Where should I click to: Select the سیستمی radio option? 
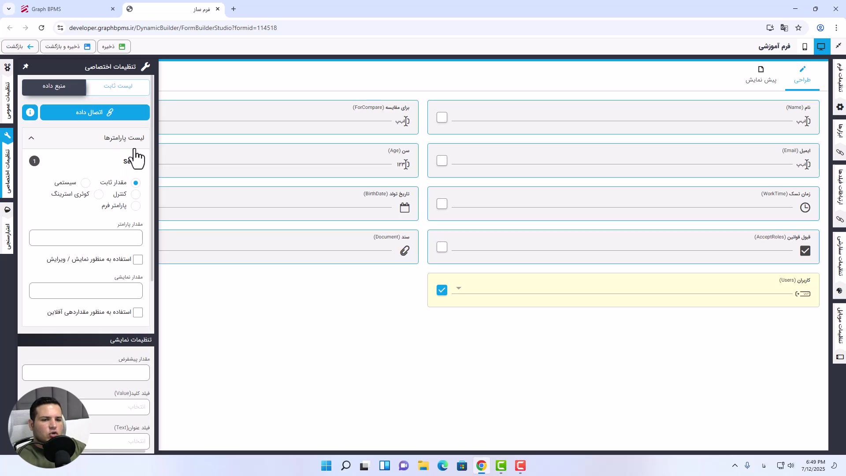coord(85,182)
